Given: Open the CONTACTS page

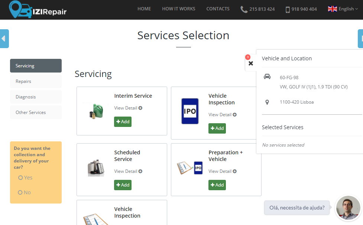Looking at the screenshot, I should pyautogui.click(x=218, y=9).
